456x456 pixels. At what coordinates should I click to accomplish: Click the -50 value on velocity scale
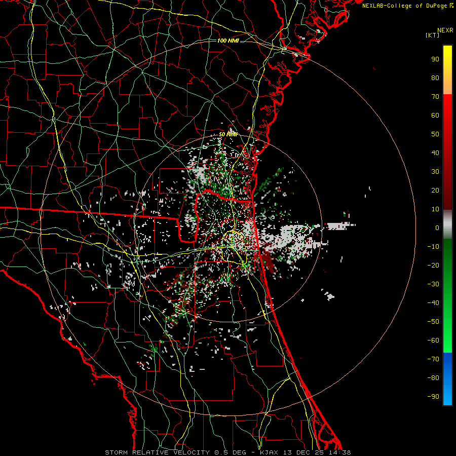[x=433, y=322]
